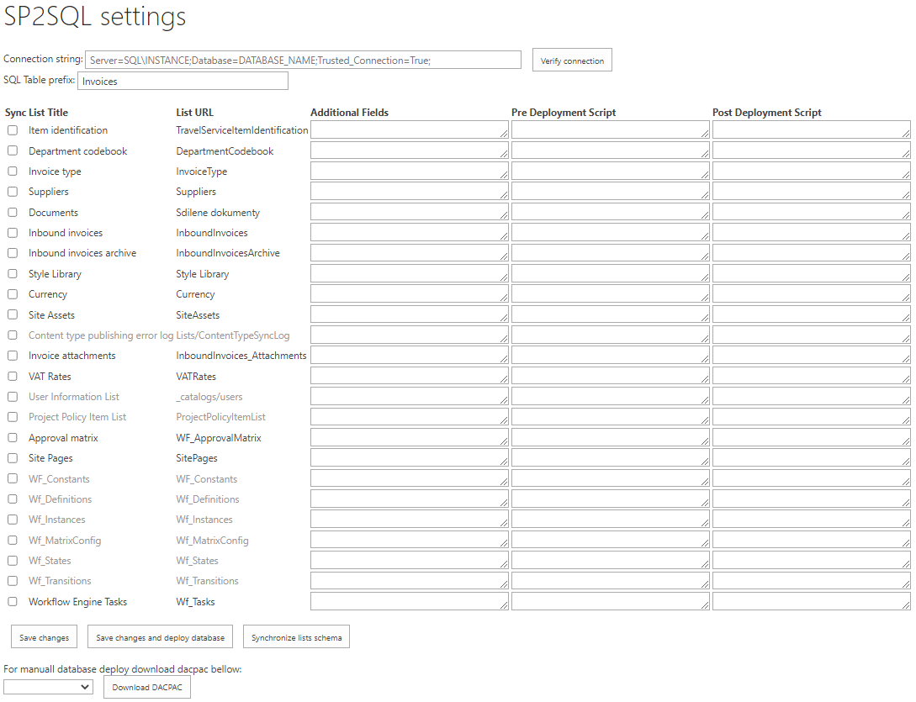Image resolution: width=916 pixels, height=702 pixels.
Task: Focus the Connection string input field
Action: click(x=303, y=61)
